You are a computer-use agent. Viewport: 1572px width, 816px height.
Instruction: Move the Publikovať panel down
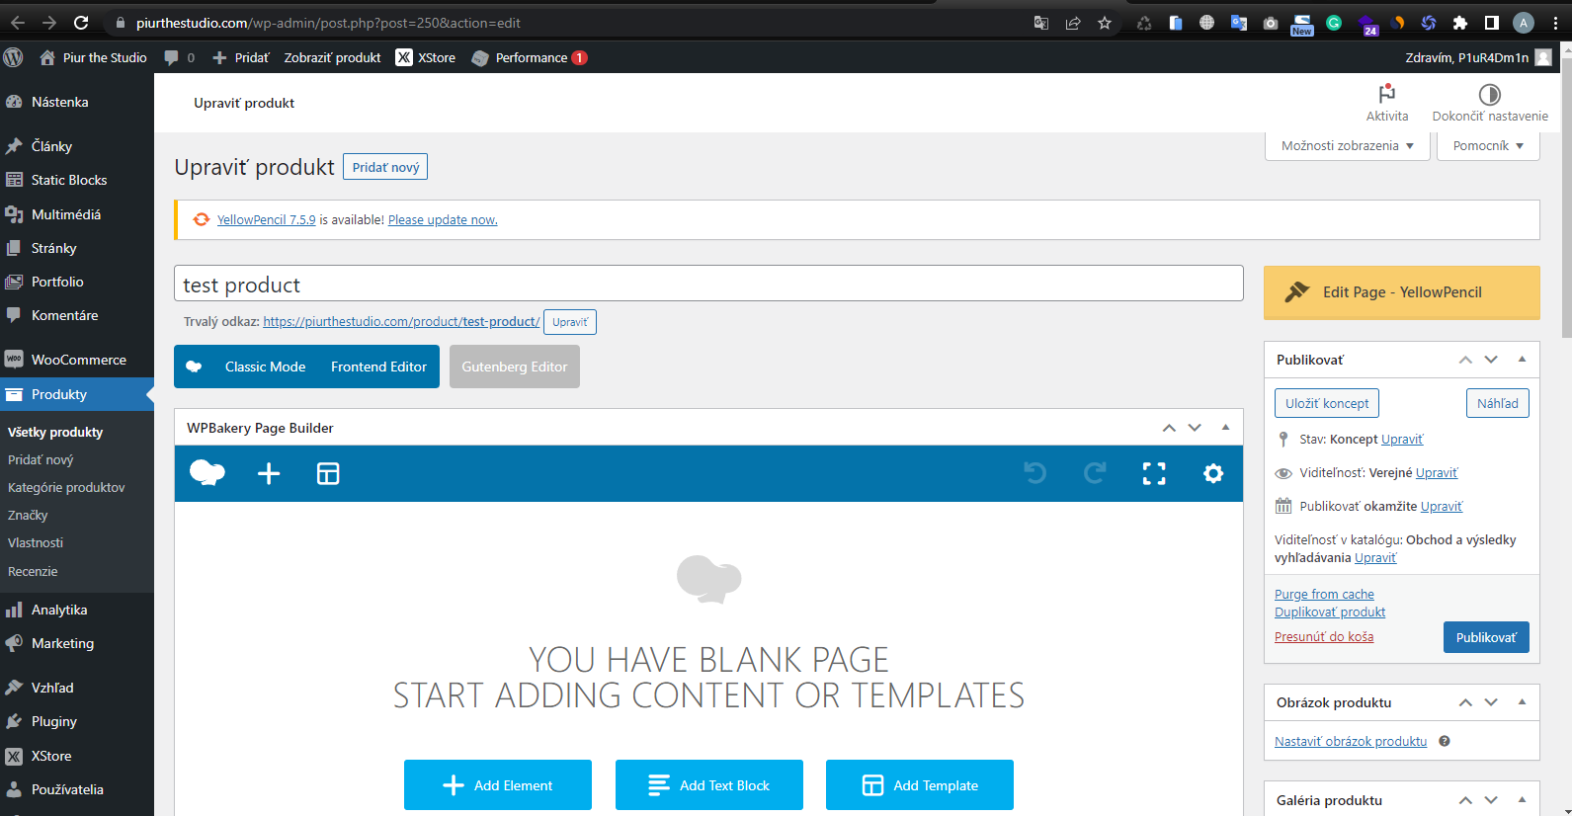1491,360
